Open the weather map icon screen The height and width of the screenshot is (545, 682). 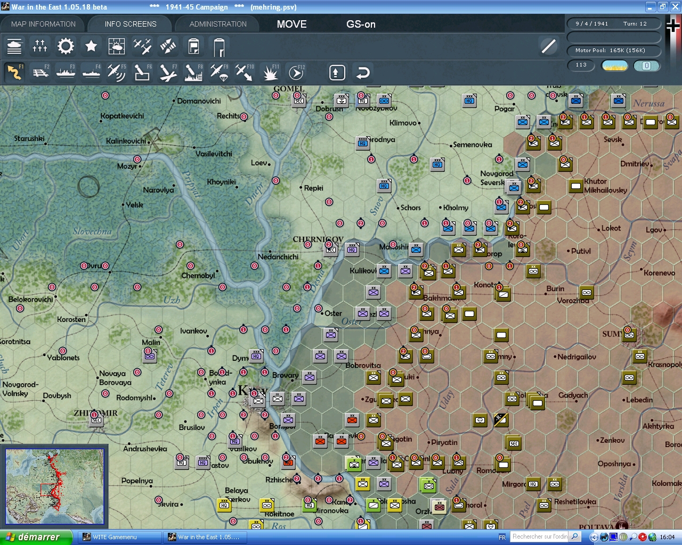tap(117, 46)
